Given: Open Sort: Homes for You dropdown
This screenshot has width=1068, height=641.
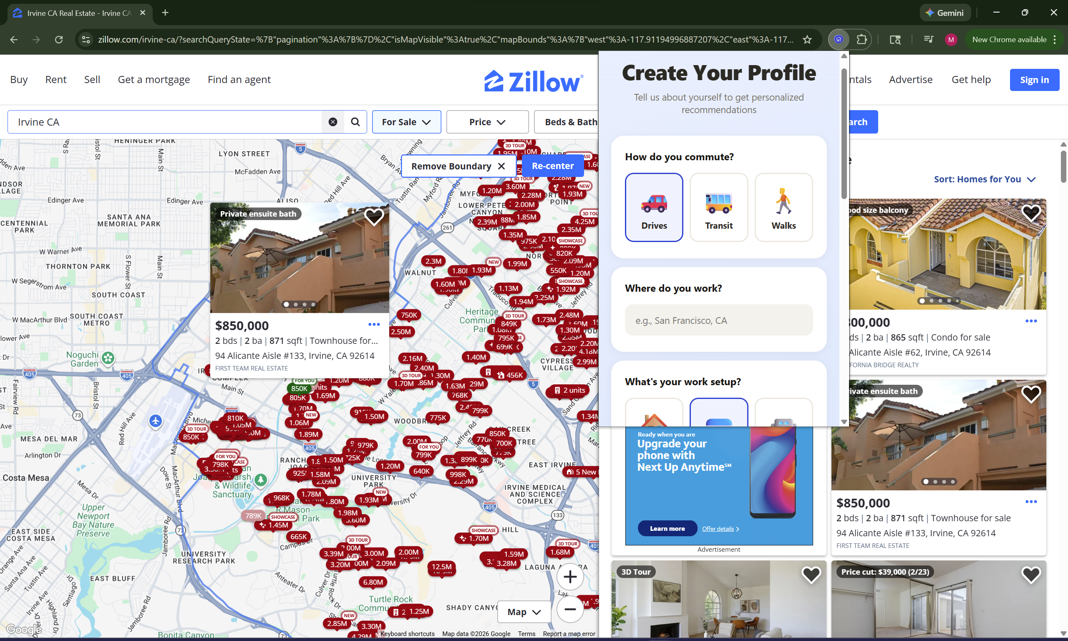Looking at the screenshot, I should click(x=984, y=179).
